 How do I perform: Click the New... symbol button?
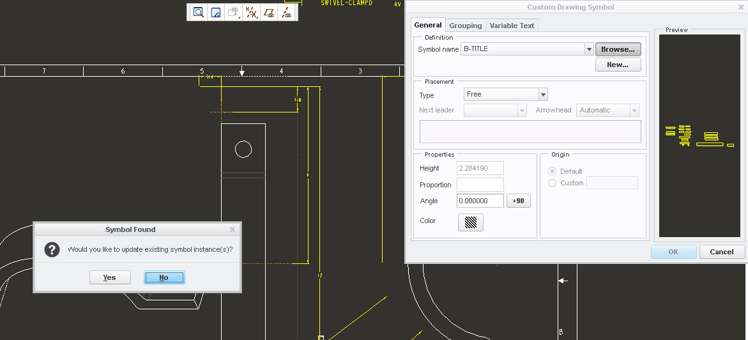pyautogui.click(x=618, y=65)
